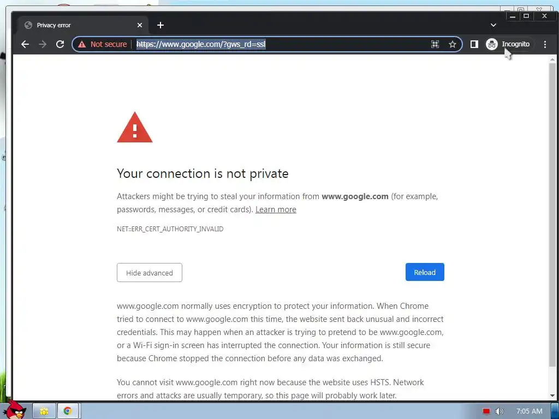The width and height of the screenshot is (559, 419).
Task: Open the file explorer taskbar icon
Action: click(x=44, y=411)
